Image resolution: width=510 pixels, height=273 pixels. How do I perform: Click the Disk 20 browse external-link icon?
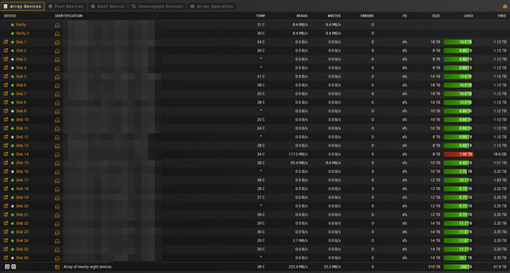[x=6, y=206]
